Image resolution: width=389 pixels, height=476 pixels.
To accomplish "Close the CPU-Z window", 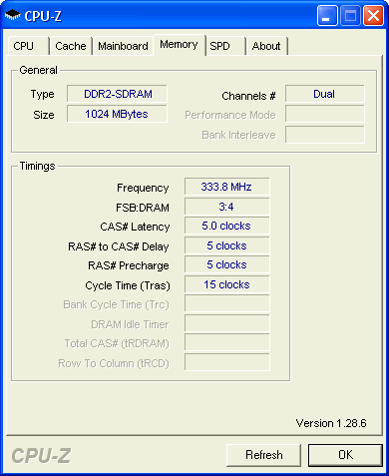I will [373, 16].
